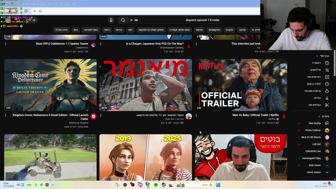Click the Warhorse Studios channel avatar

(93, 116)
